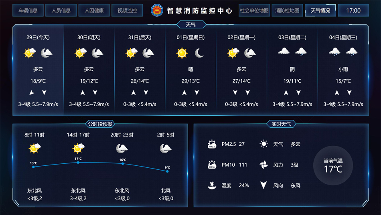Open the 视频监控 tab
Viewport: 381px width, 215px height.
click(127, 10)
